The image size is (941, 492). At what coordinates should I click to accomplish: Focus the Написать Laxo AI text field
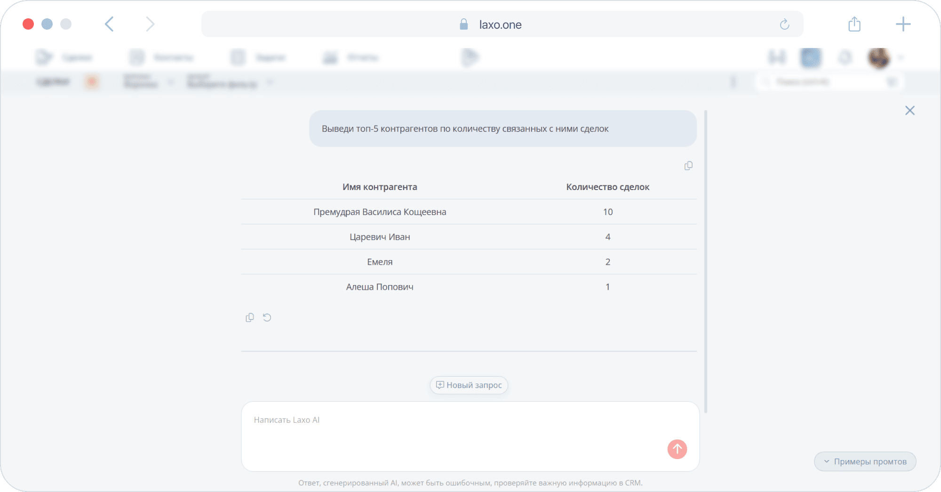470,436
